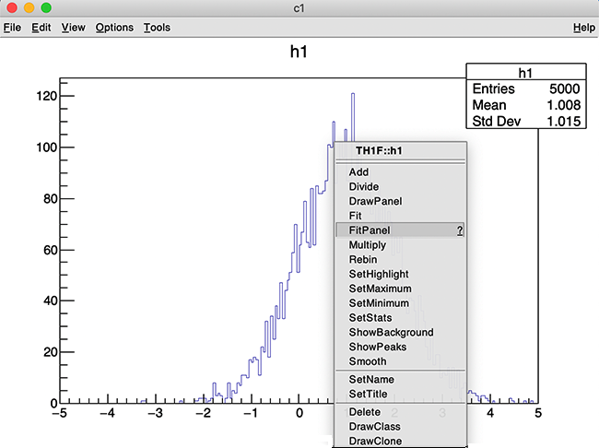599x448 pixels.
Task: Open the Options menu
Action: (114, 28)
